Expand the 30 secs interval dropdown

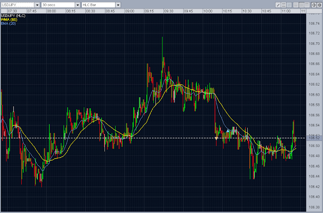pyautogui.click(x=78, y=5)
